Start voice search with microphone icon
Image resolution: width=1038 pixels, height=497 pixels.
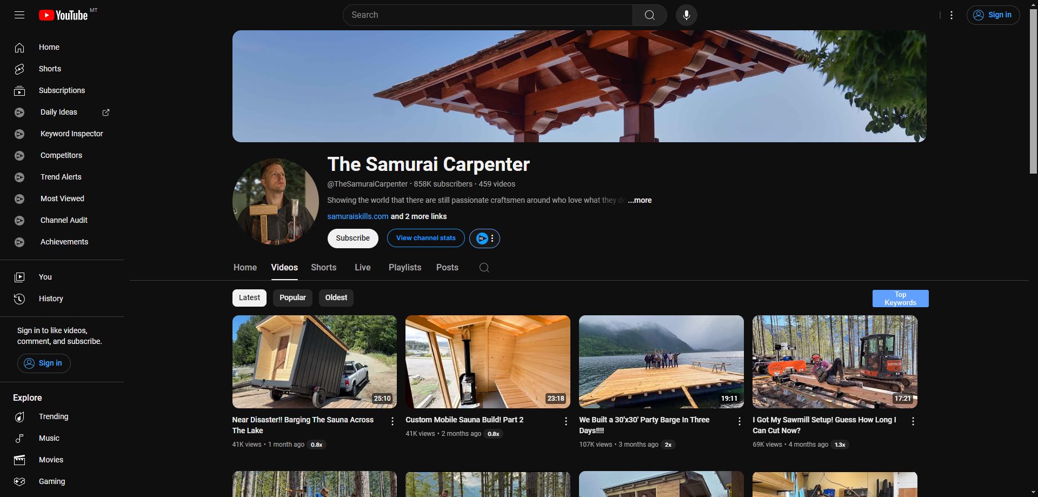686,15
